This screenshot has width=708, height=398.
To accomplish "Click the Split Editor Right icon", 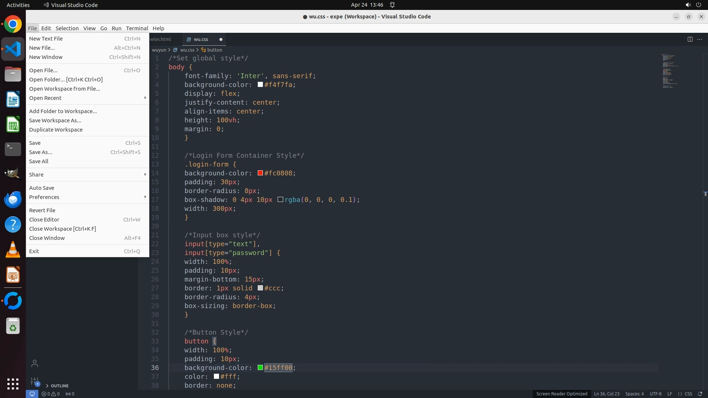I will pos(690,39).
